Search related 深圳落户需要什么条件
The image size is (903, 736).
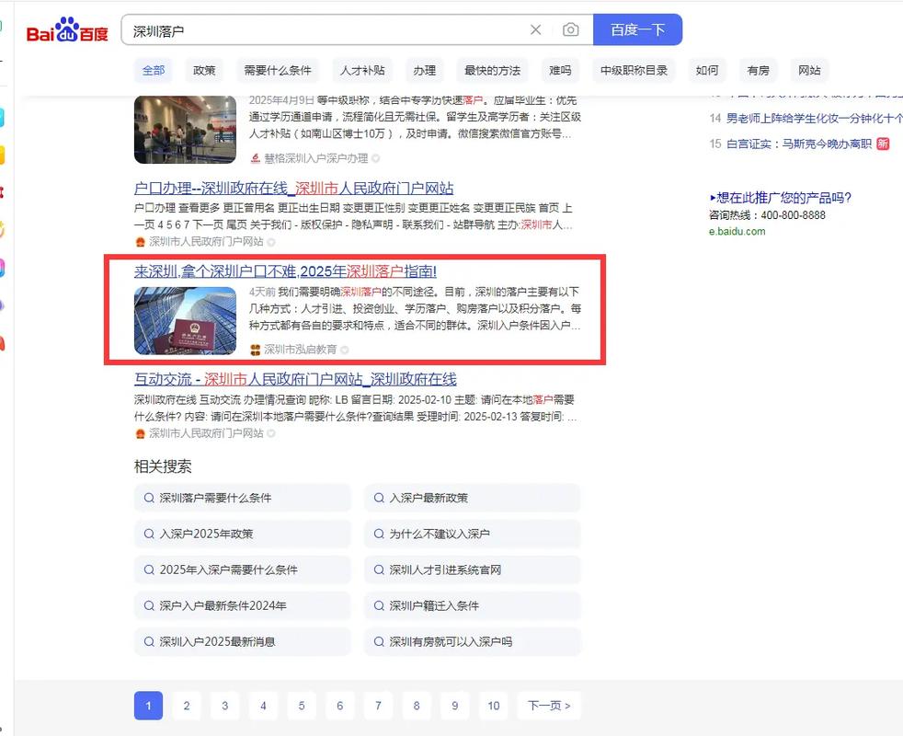tap(243, 498)
